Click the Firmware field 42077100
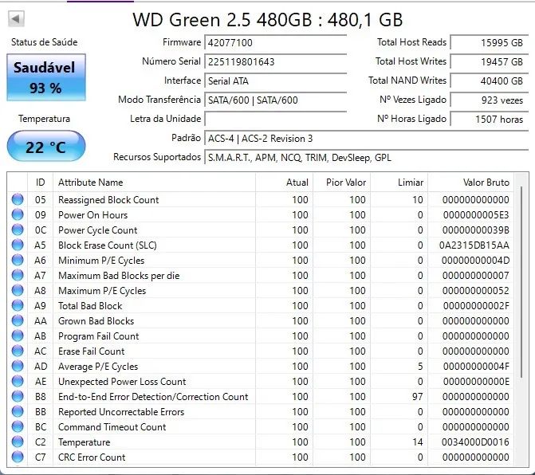This screenshot has width=535, height=475. coord(276,42)
